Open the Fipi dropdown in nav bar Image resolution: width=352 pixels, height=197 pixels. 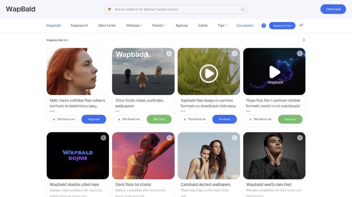click(x=222, y=25)
